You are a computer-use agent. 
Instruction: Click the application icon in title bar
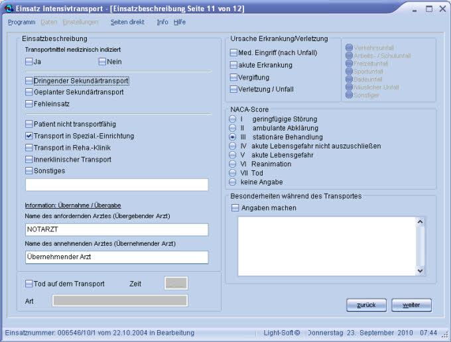tap(9, 9)
